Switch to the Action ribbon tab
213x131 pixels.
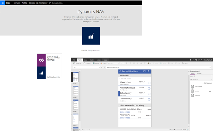99,60
